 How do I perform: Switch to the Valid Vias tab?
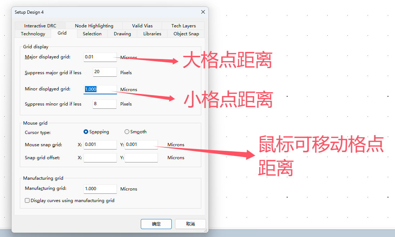(x=142, y=26)
